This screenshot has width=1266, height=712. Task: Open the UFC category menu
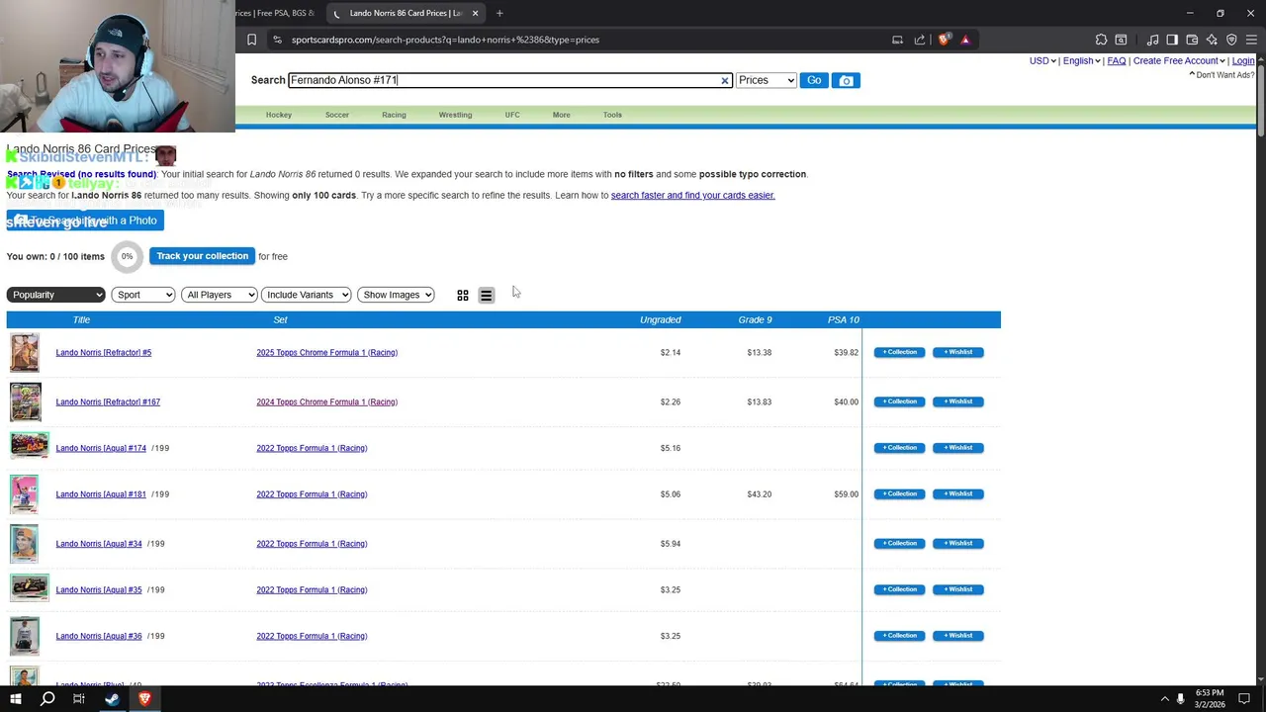512,115
